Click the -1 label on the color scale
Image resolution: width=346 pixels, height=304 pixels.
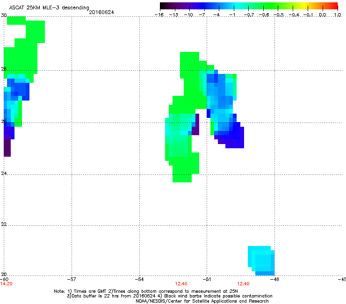click(x=232, y=15)
